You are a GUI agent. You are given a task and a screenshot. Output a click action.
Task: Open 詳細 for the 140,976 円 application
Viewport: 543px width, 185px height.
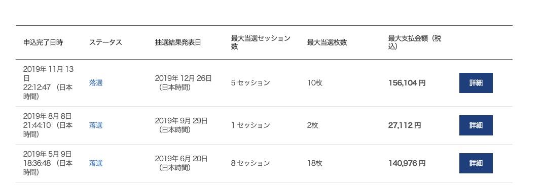(476, 163)
